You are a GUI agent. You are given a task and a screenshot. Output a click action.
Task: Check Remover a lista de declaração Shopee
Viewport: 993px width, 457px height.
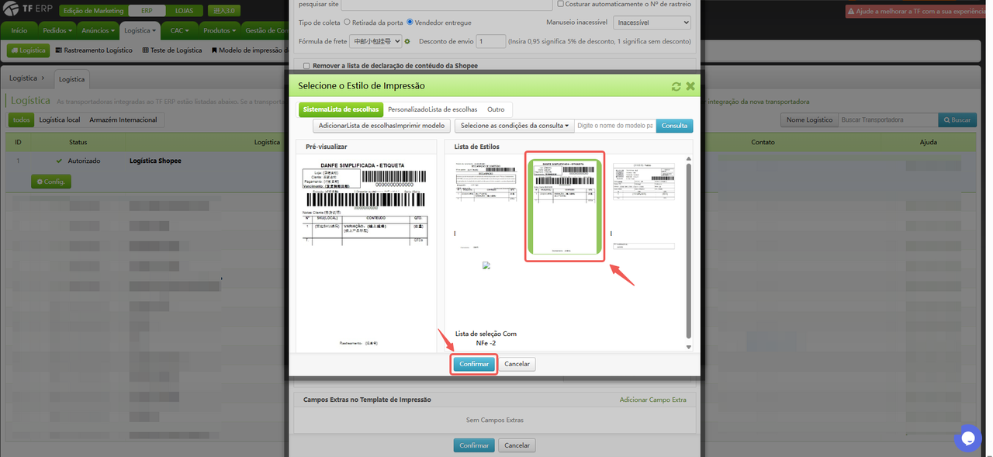click(306, 66)
